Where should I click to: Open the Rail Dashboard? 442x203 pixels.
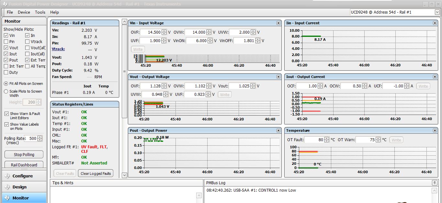click(24, 164)
